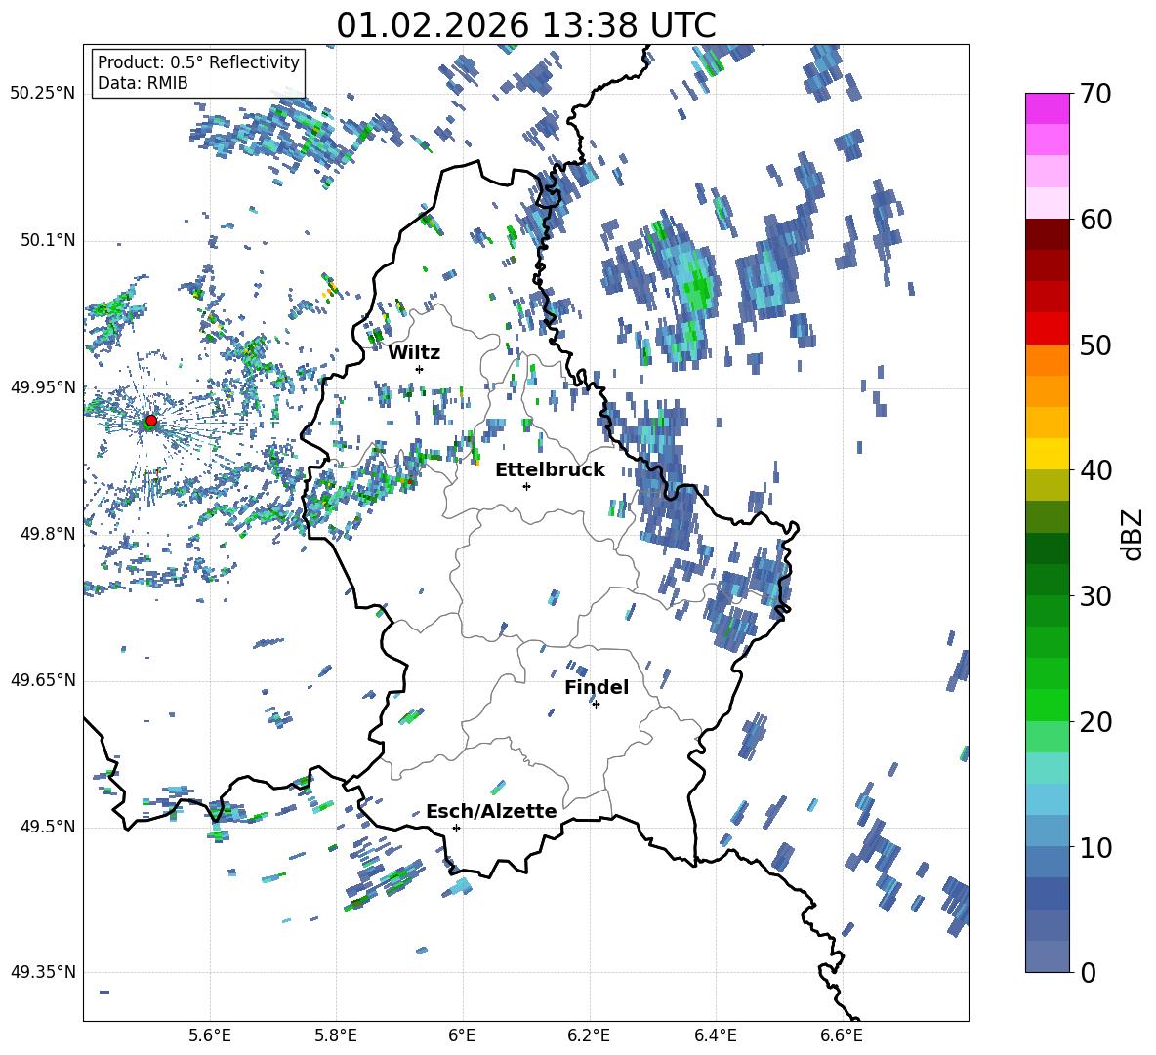
Task: Click the Findel station cross marker
Action: click(596, 705)
